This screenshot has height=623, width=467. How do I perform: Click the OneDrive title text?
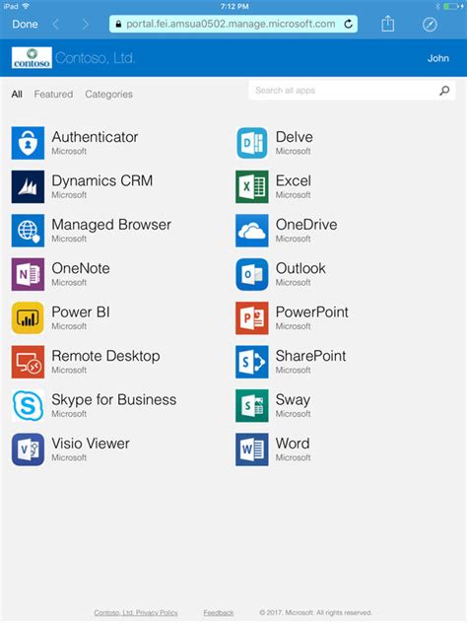tap(306, 225)
